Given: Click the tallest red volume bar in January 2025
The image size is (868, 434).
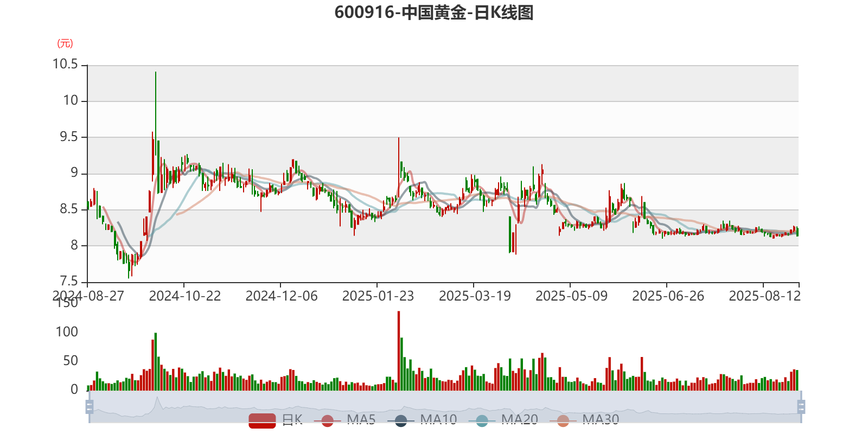Looking at the screenshot, I should (x=399, y=351).
